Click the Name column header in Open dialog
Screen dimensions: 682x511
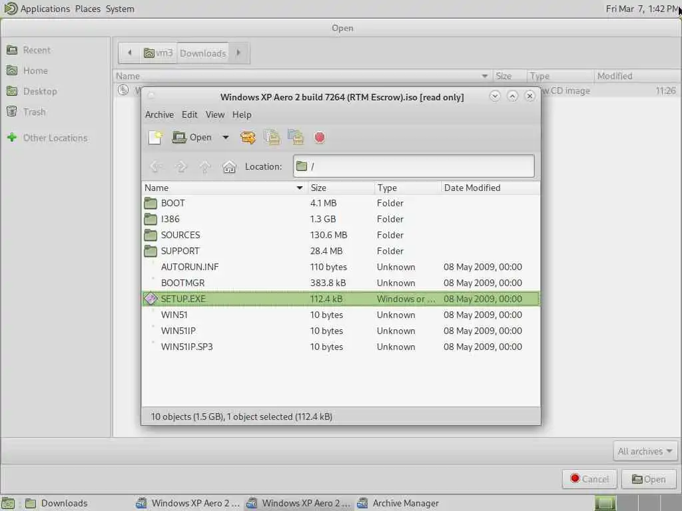[302, 76]
